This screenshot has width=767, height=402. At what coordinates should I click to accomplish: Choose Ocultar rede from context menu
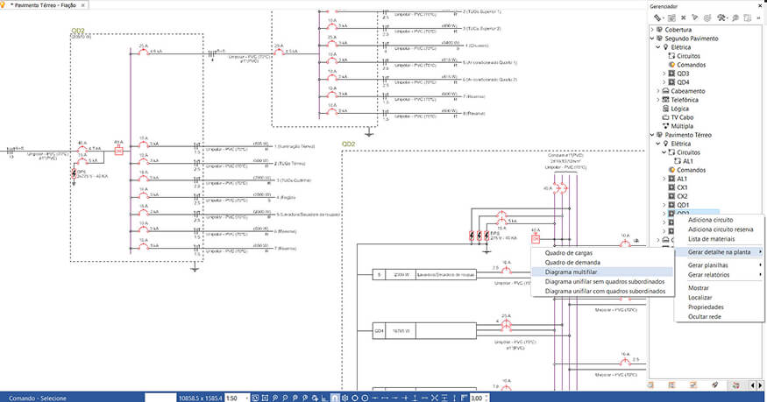coord(705,317)
